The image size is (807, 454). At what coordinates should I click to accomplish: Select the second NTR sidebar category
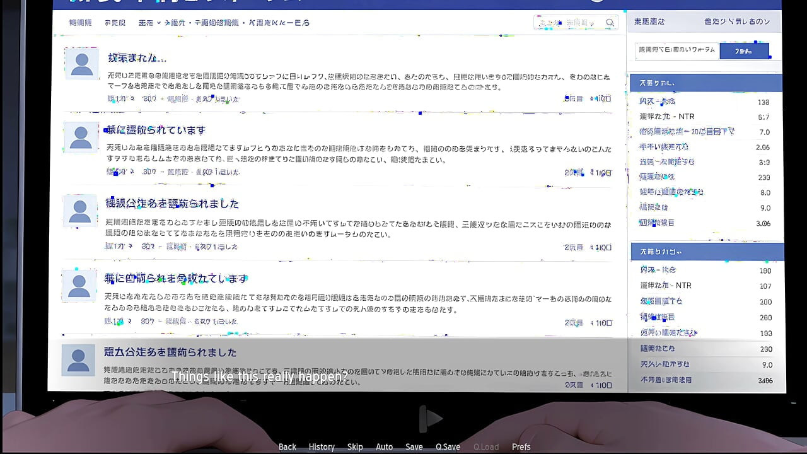665,286
